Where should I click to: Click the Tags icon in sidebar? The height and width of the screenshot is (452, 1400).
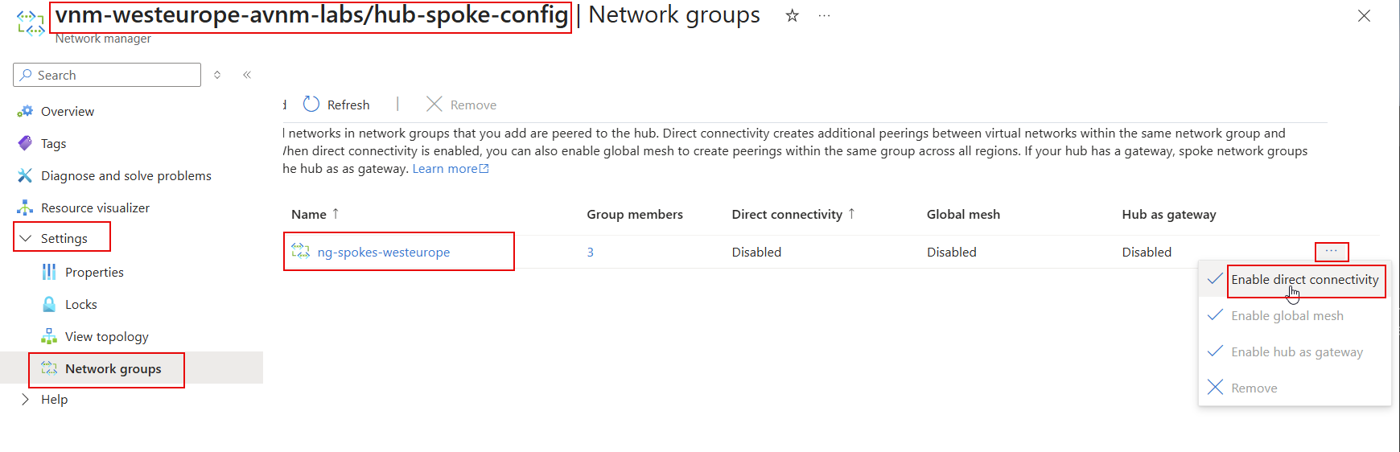pyautogui.click(x=25, y=143)
